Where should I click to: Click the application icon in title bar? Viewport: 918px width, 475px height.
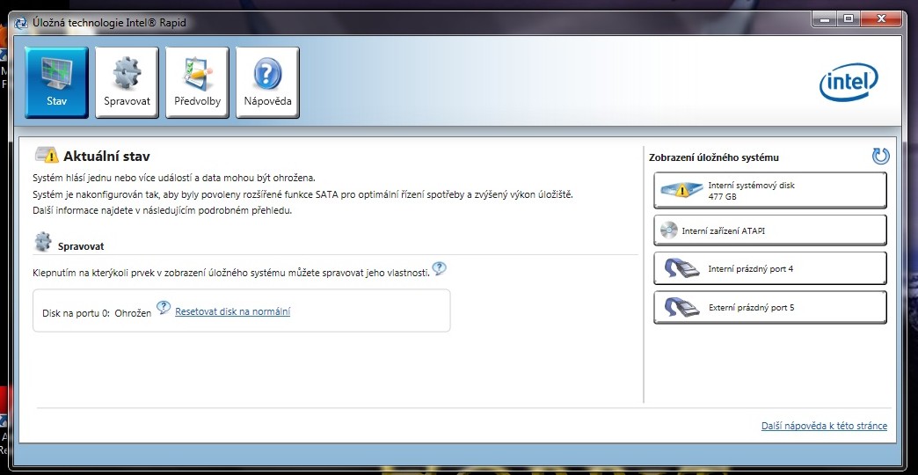click(x=20, y=24)
